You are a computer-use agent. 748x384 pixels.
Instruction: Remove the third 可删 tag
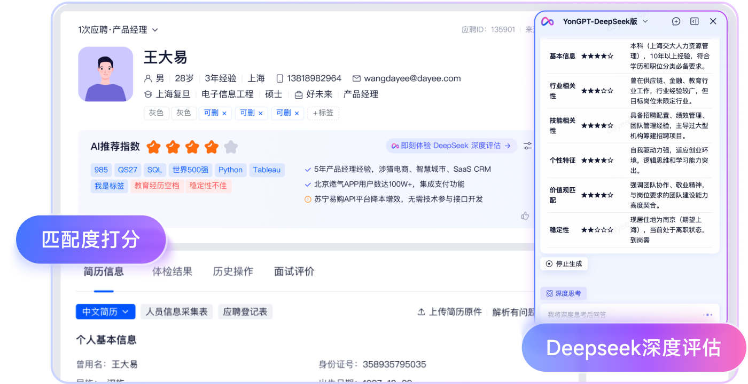coord(297,113)
